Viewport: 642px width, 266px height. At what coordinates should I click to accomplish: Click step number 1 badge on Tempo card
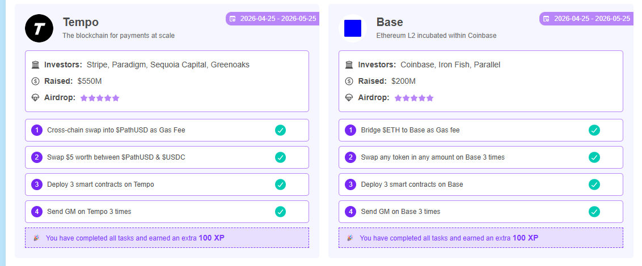pyautogui.click(x=37, y=130)
